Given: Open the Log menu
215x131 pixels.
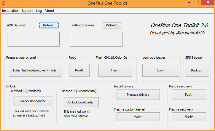Looking at the screenshot, I should click(39, 11).
